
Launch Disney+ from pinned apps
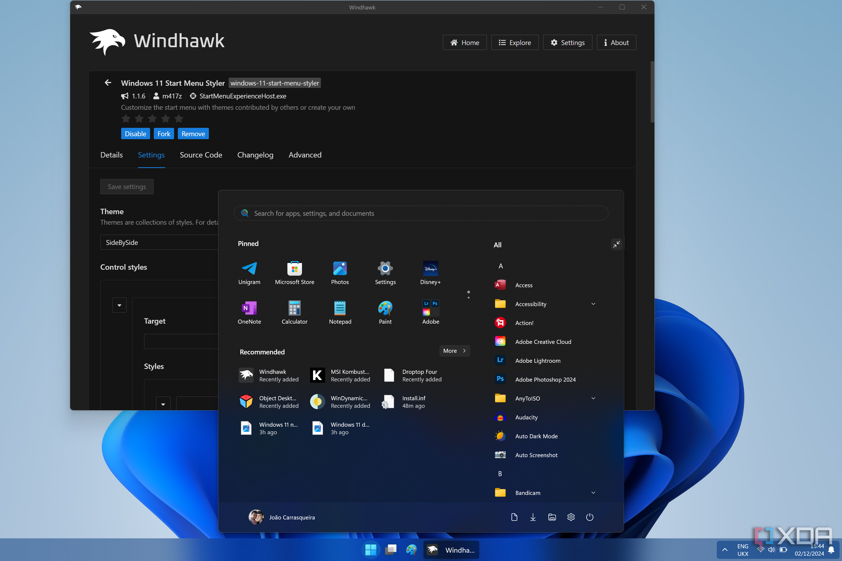pyautogui.click(x=430, y=269)
